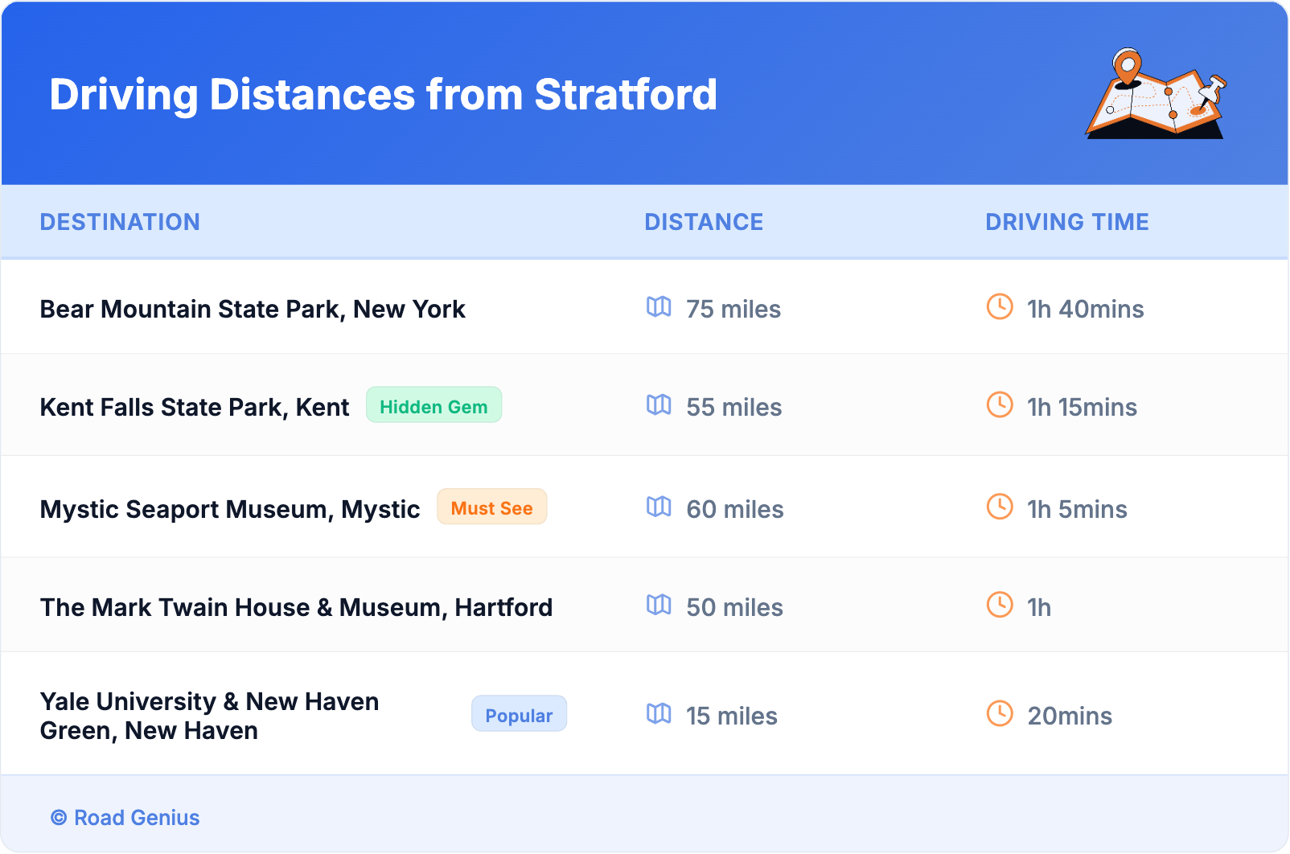The image size is (1290, 854).
Task: Click the clock icon beside 1h 15mins
Action: pyautogui.click(x=1000, y=404)
